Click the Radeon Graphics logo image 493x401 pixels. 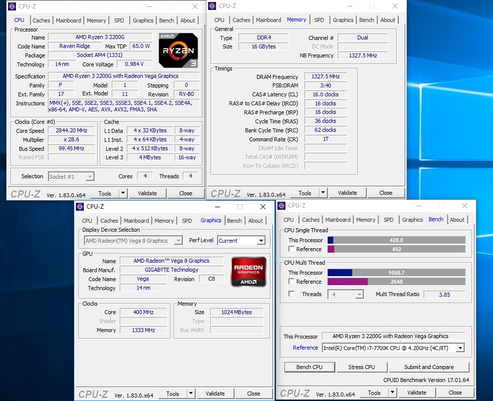[x=248, y=272]
